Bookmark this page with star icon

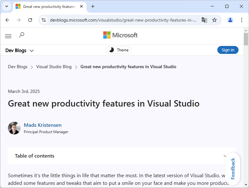[214, 20]
